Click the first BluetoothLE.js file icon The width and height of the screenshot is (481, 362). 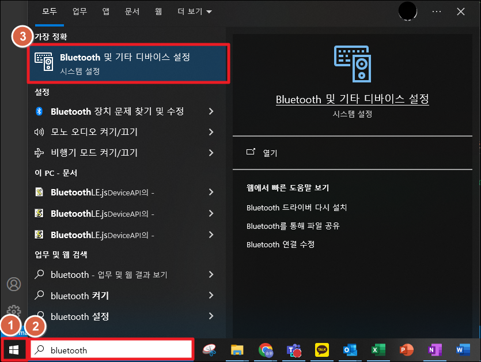[39, 192]
